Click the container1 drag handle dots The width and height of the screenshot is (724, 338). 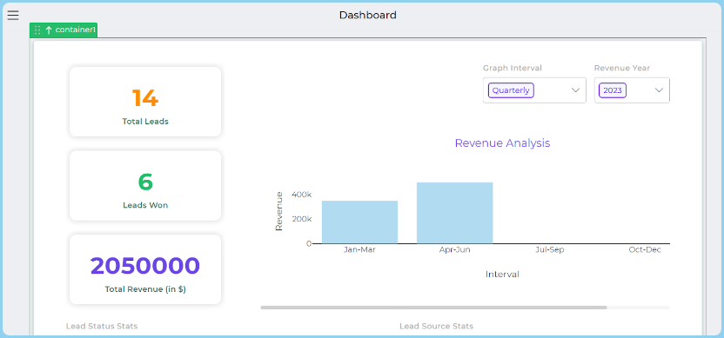[38, 30]
